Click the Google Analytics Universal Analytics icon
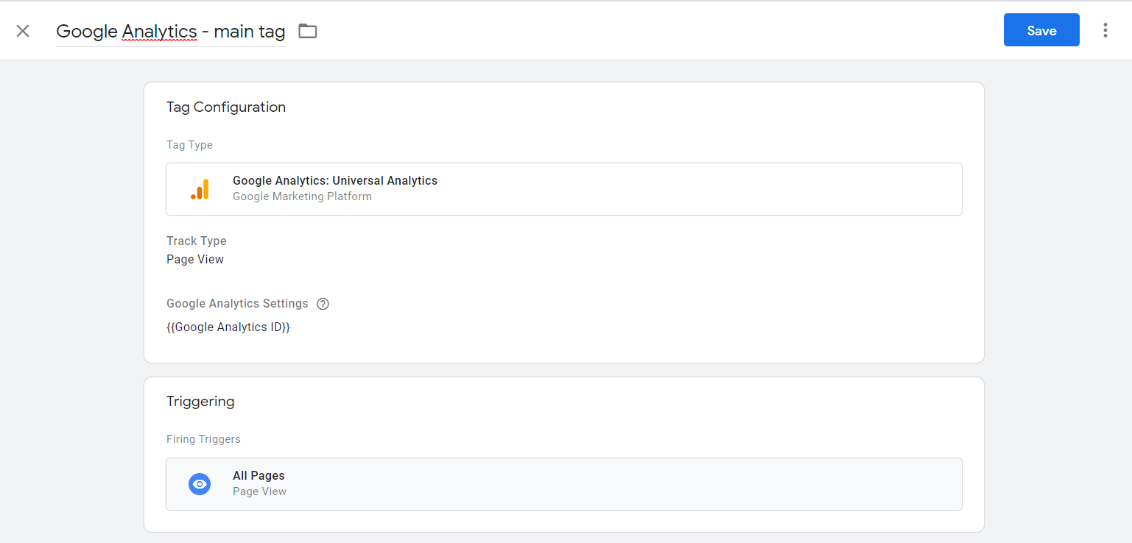1132x543 pixels. tap(200, 189)
